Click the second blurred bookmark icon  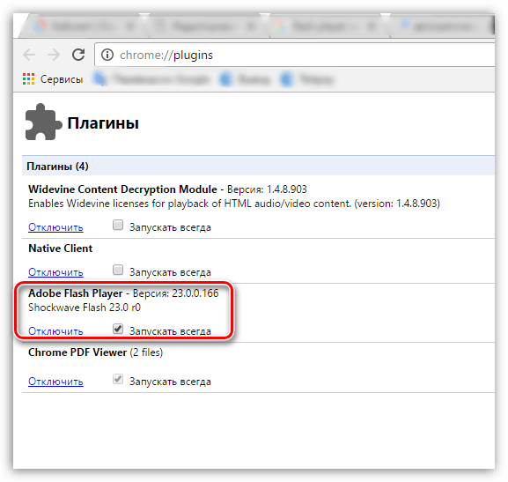[x=225, y=78]
